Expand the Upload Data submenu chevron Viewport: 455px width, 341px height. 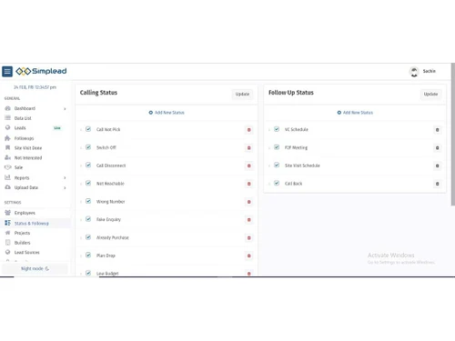pyautogui.click(x=65, y=187)
